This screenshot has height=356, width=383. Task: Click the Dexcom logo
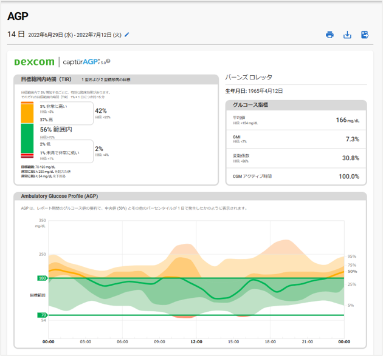coord(34,62)
